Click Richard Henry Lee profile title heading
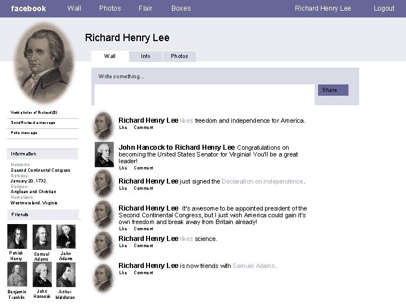This screenshot has height=304, width=406. (127, 38)
